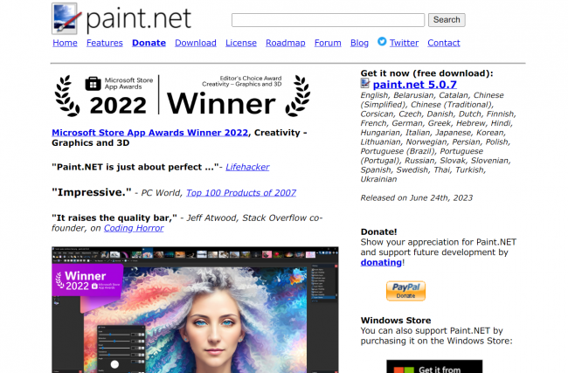View the Roadmap page link
This screenshot has width=568, height=373.
286,43
